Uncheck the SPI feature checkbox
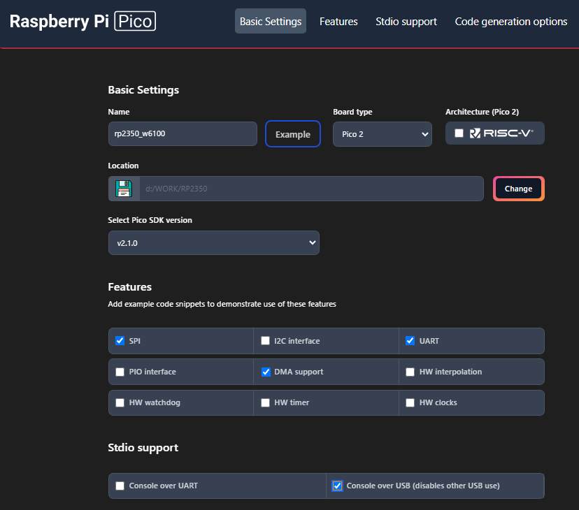This screenshot has height=510, width=579. click(120, 341)
